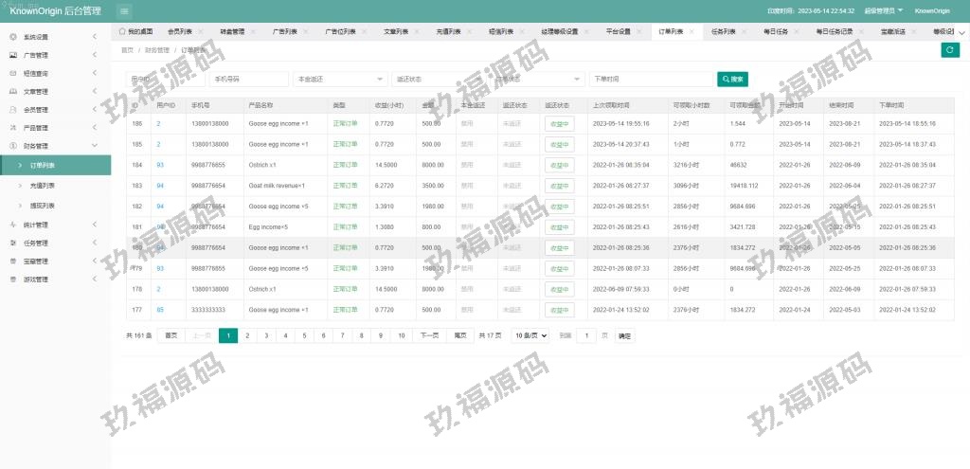Go to 下一页 in pagination
This screenshot has width=970, height=469.
tap(428, 335)
